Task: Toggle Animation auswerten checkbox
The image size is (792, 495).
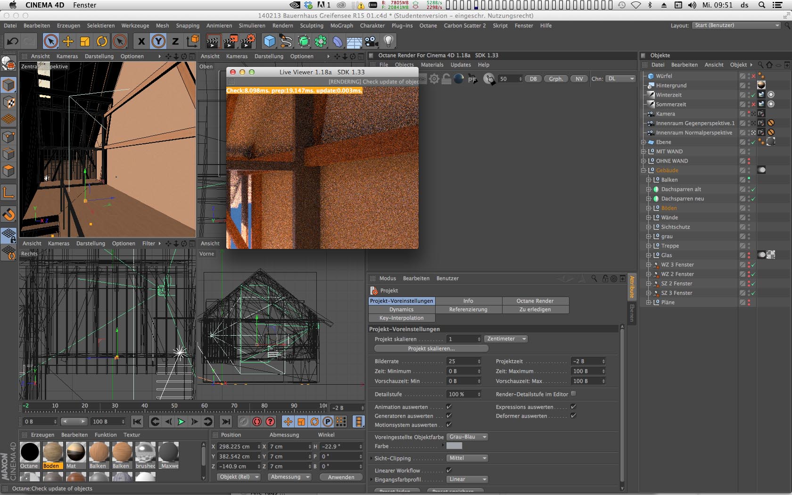Action: point(449,406)
